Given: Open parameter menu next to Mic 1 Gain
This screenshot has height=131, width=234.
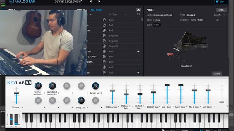Looking at the screenshot, I should click(173, 107).
